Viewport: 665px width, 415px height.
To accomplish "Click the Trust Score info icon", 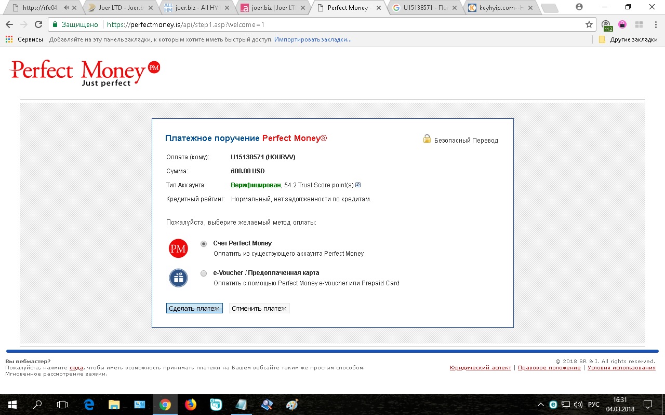I will (358, 185).
